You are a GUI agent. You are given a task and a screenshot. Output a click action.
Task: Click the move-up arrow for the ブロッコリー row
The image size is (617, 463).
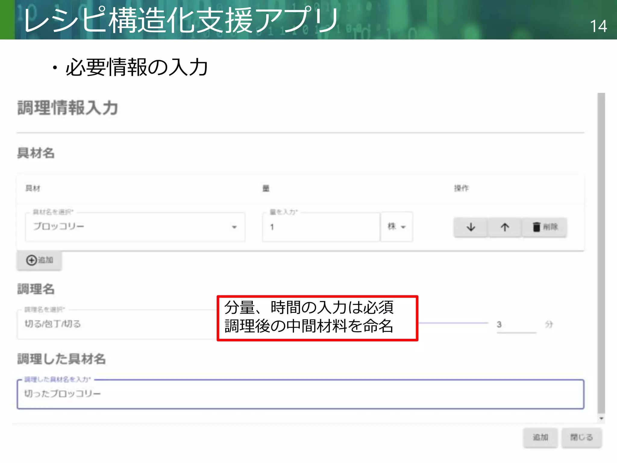pos(505,227)
